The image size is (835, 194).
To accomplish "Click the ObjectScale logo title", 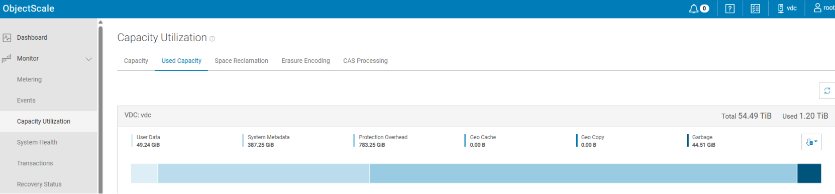I will (29, 9).
